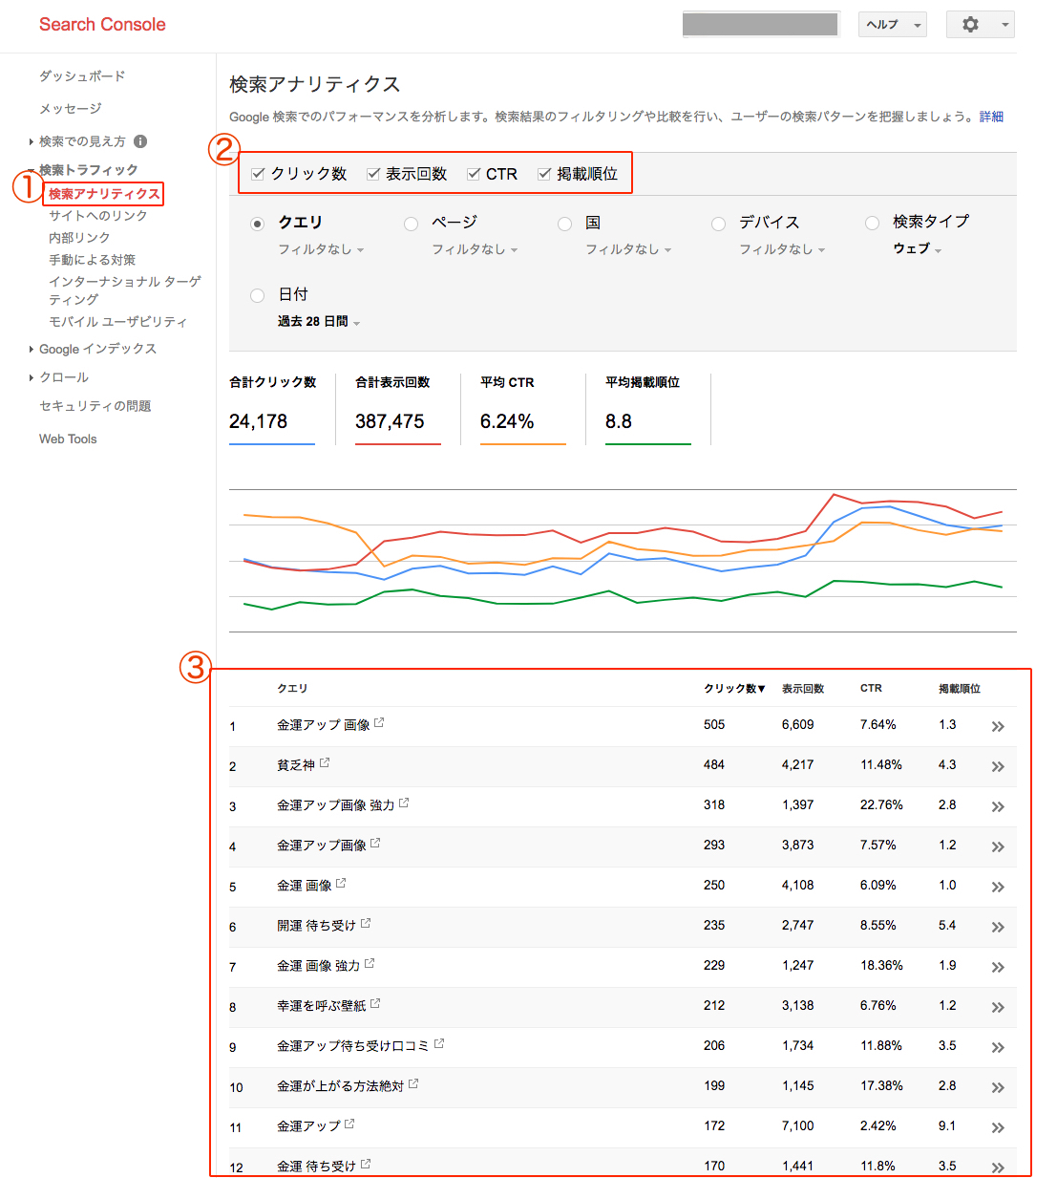This screenshot has width=1057, height=1178.
Task: Open the settings gear menu
Action: click(980, 25)
